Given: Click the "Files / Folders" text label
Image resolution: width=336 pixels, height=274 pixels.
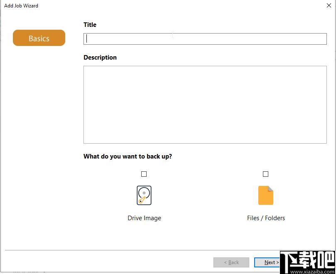Looking at the screenshot, I should pos(266,218).
